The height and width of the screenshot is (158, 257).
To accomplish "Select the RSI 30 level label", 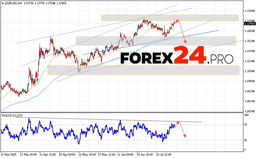I will (245, 140).
